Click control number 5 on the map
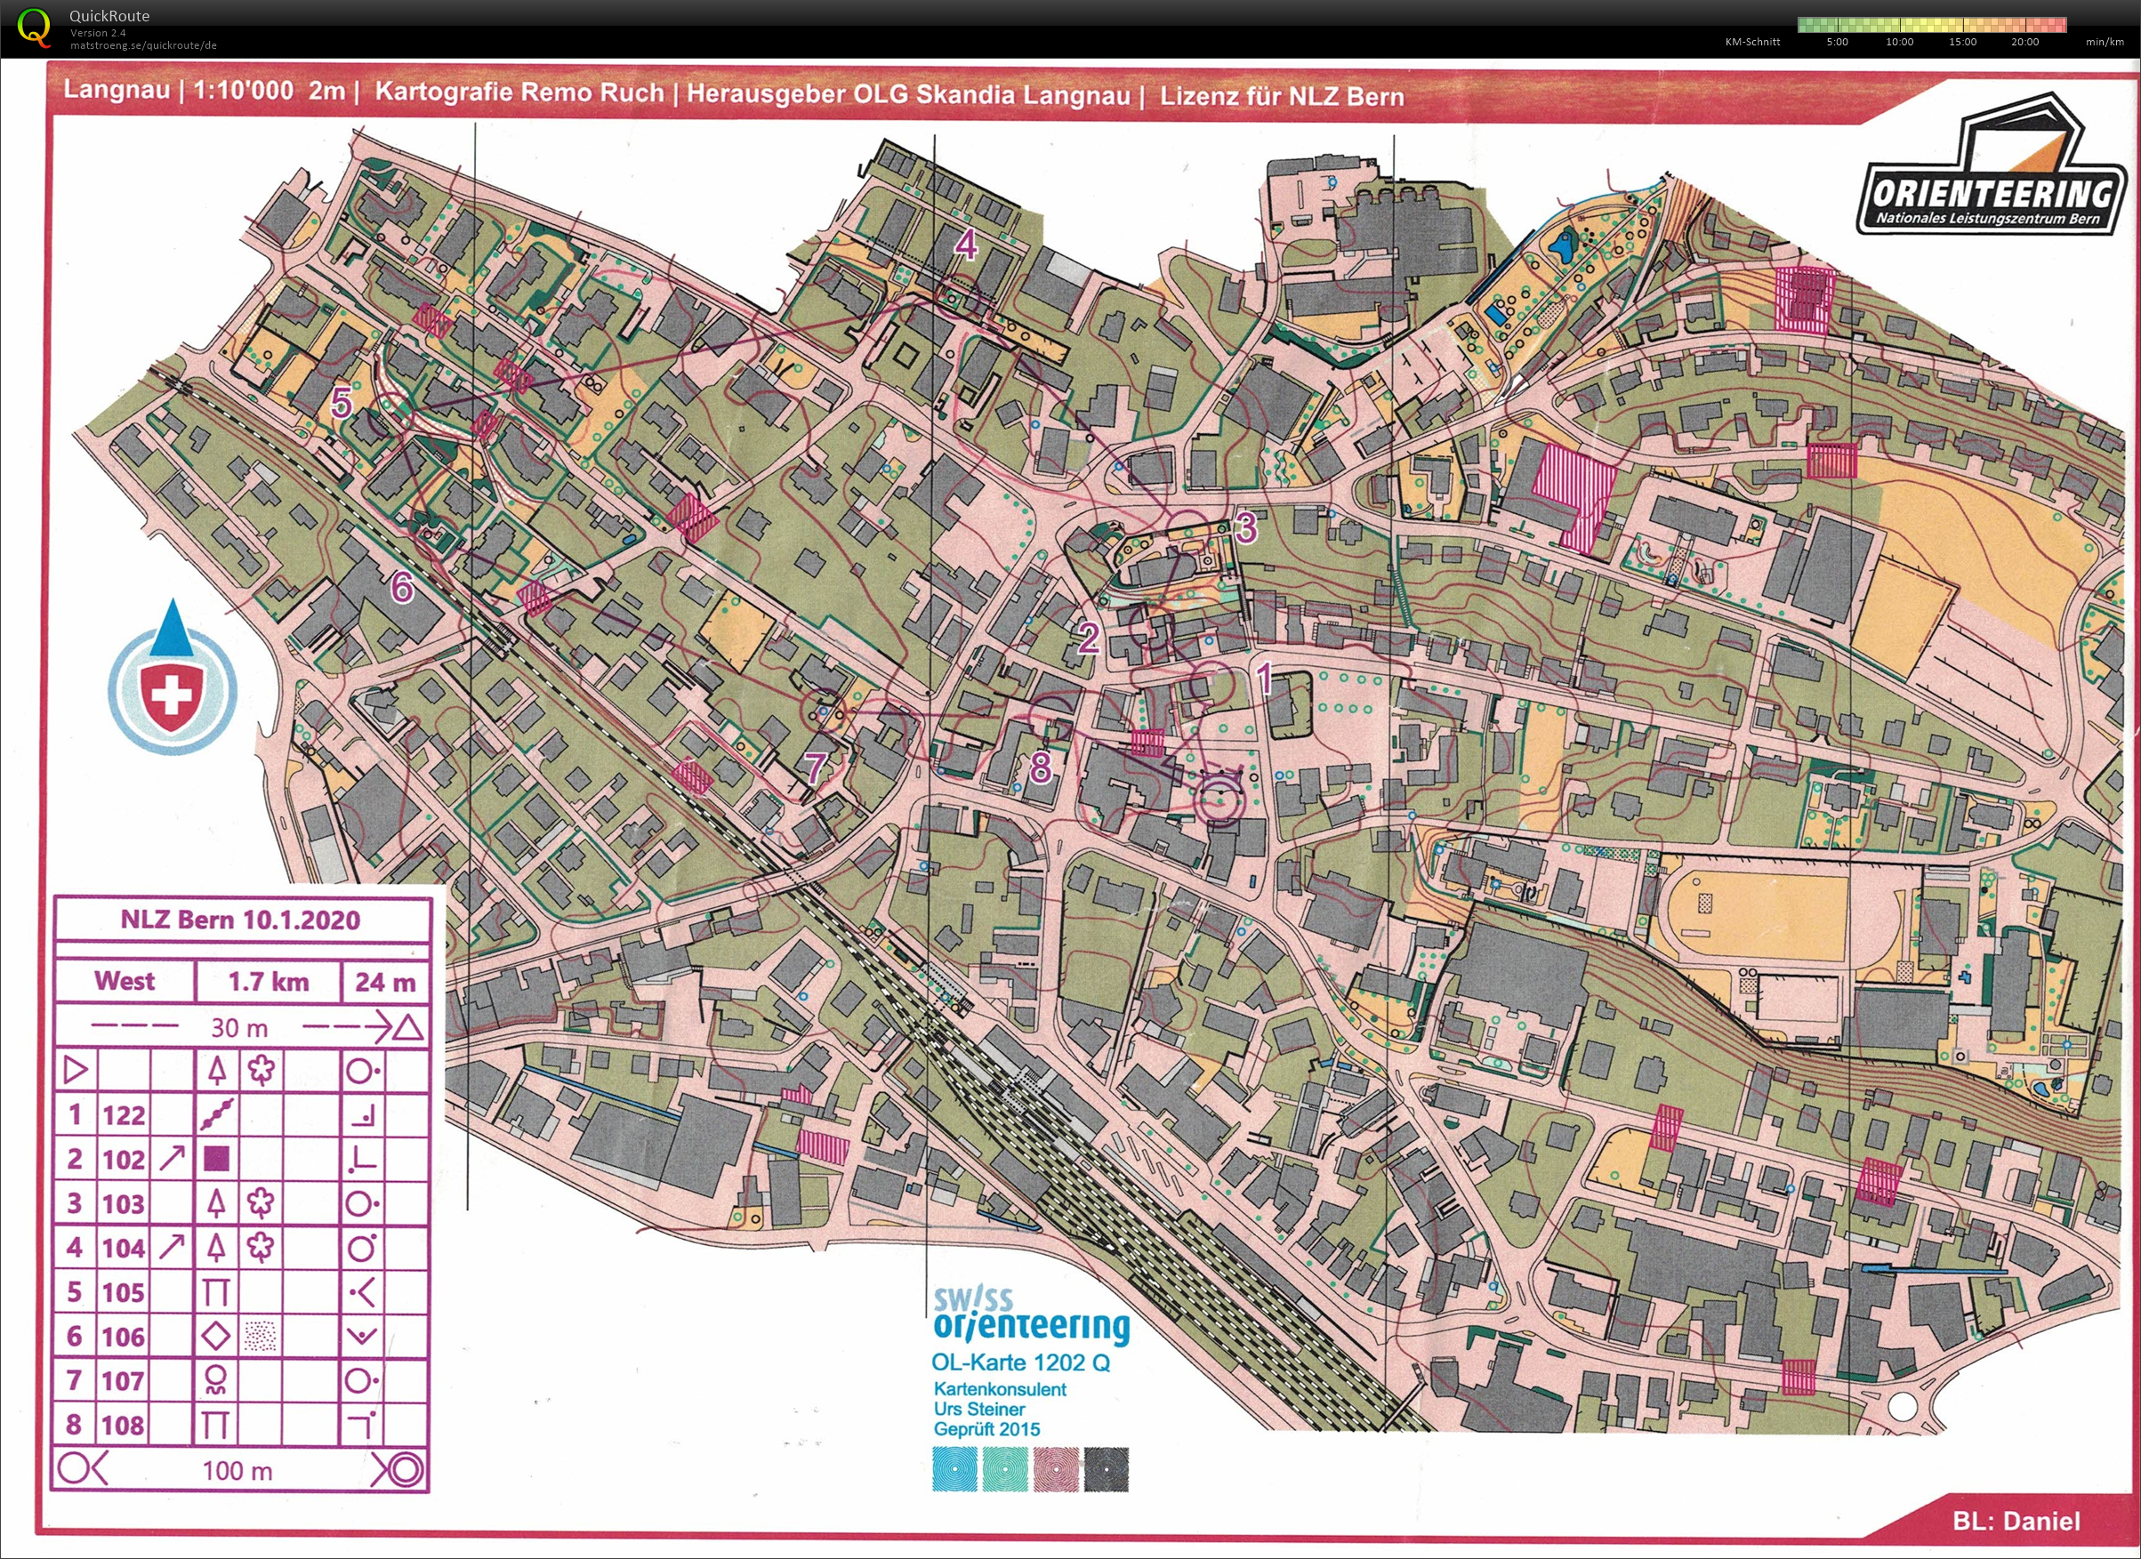 (x=342, y=403)
